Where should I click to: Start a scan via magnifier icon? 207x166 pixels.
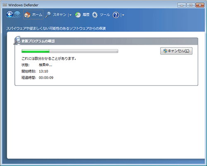48,15
